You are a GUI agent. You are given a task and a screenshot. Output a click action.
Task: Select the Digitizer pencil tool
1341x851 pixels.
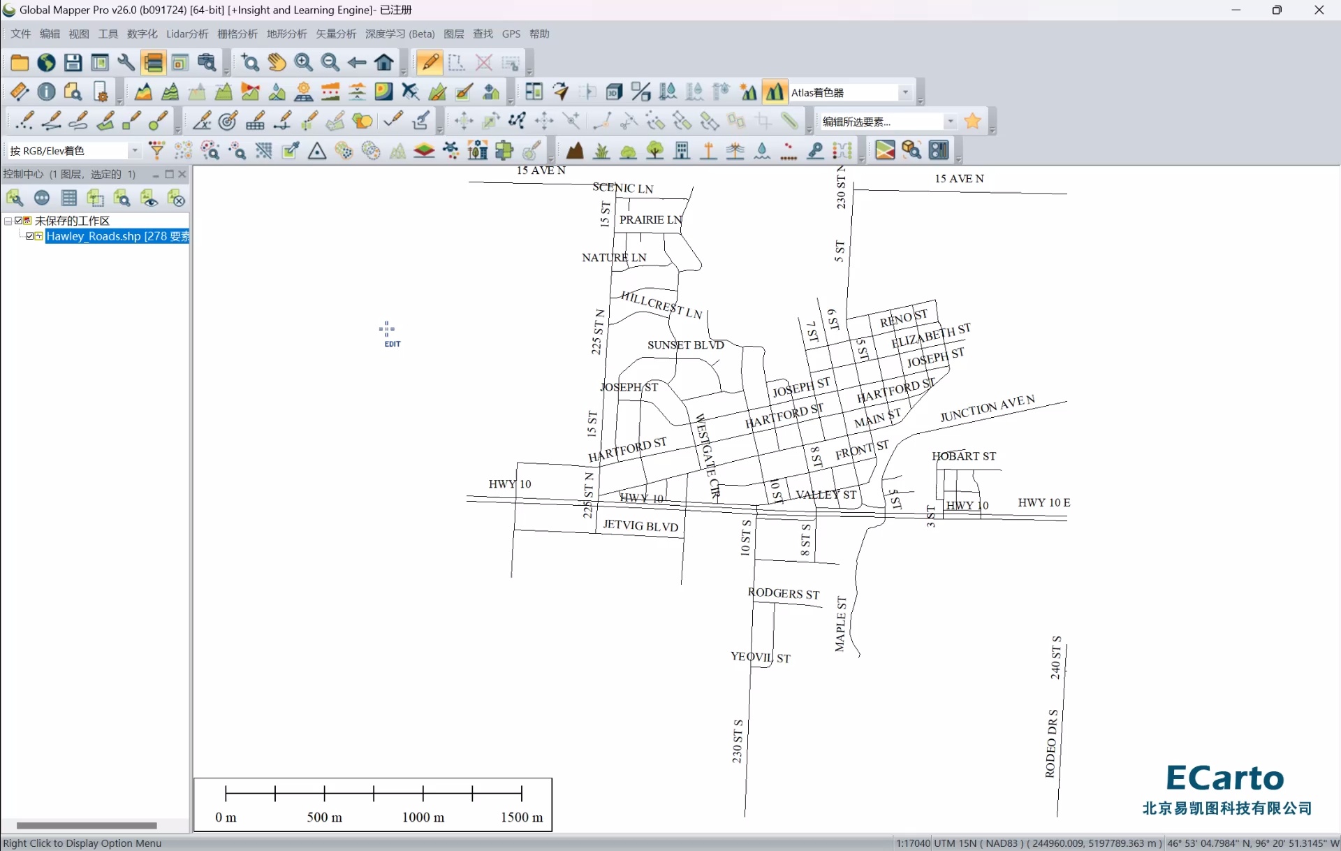click(x=430, y=63)
